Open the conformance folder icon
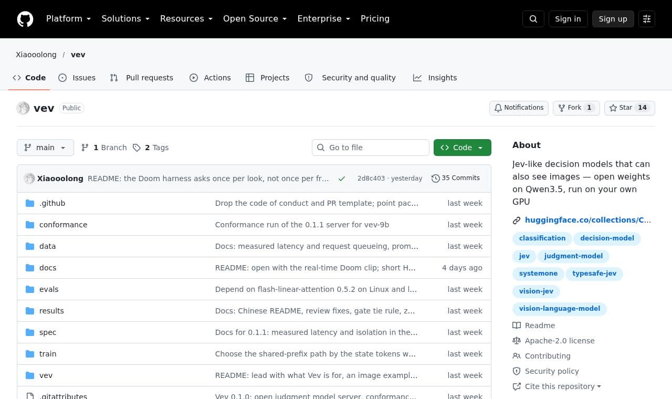 30,225
